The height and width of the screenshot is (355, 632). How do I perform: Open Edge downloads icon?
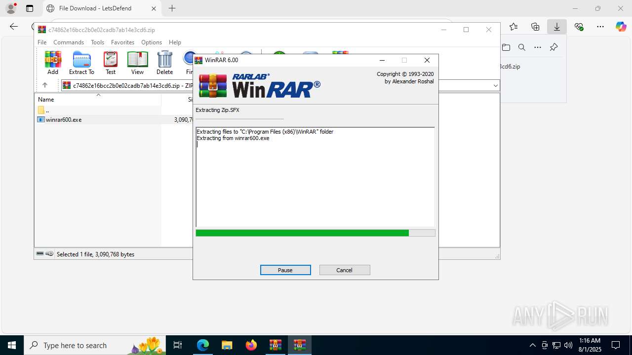[557, 27]
